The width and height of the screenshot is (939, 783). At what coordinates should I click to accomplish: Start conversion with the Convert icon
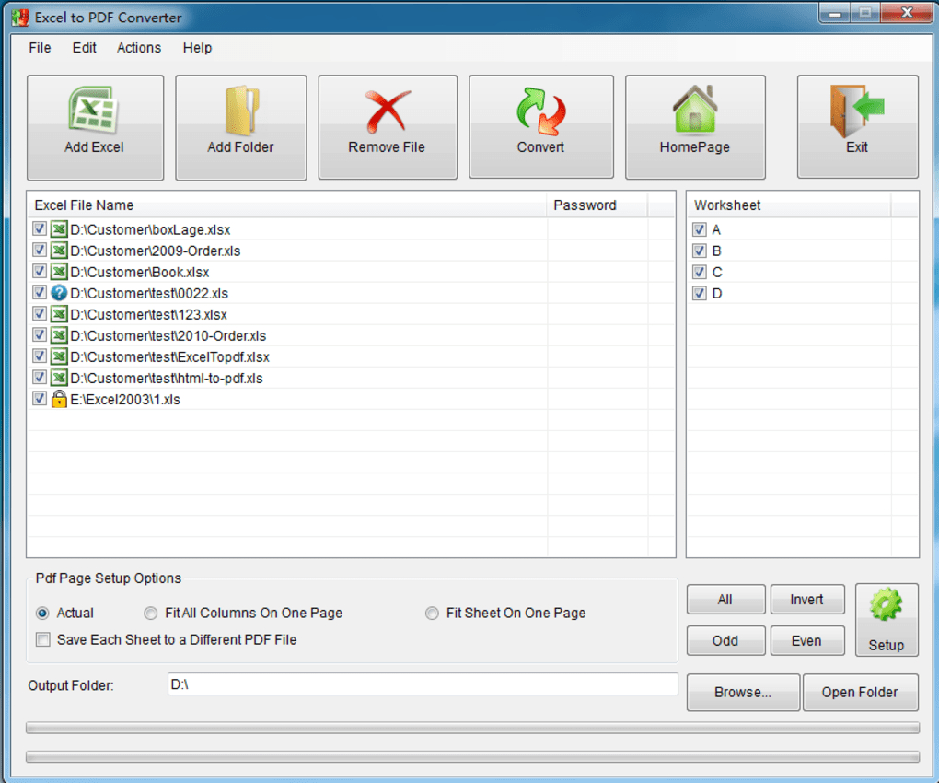pos(540,110)
